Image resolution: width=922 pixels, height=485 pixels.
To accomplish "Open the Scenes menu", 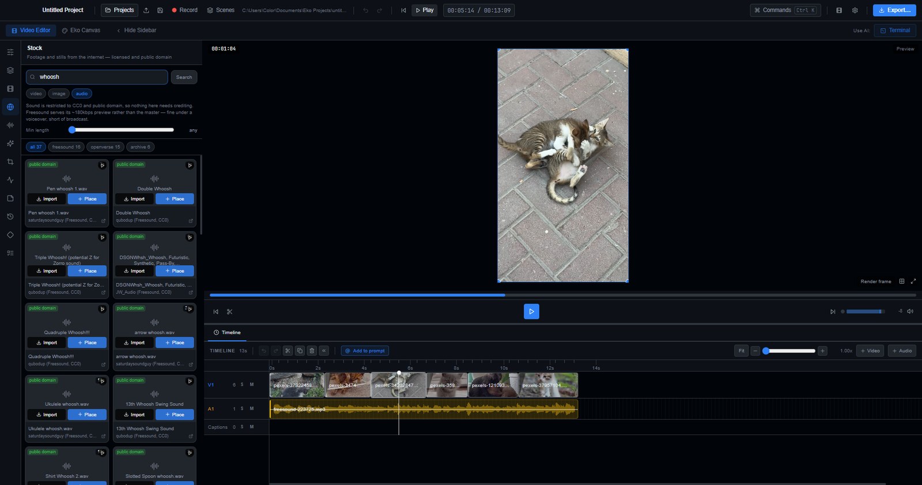I will pos(221,10).
